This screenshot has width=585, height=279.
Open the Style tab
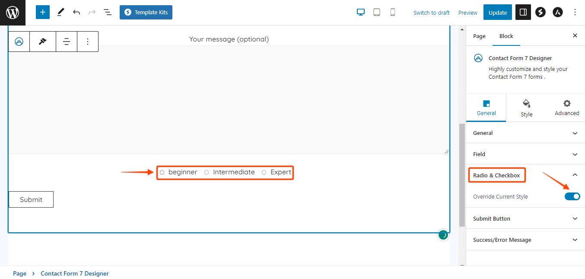[x=526, y=108]
